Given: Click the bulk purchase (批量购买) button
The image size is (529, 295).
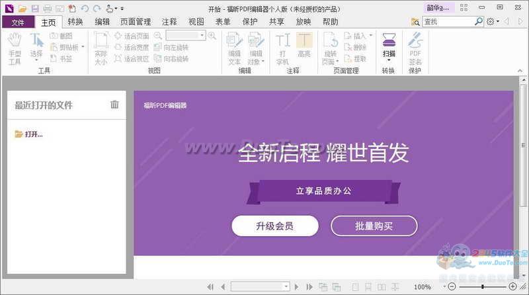Looking at the screenshot, I should (x=374, y=226).
